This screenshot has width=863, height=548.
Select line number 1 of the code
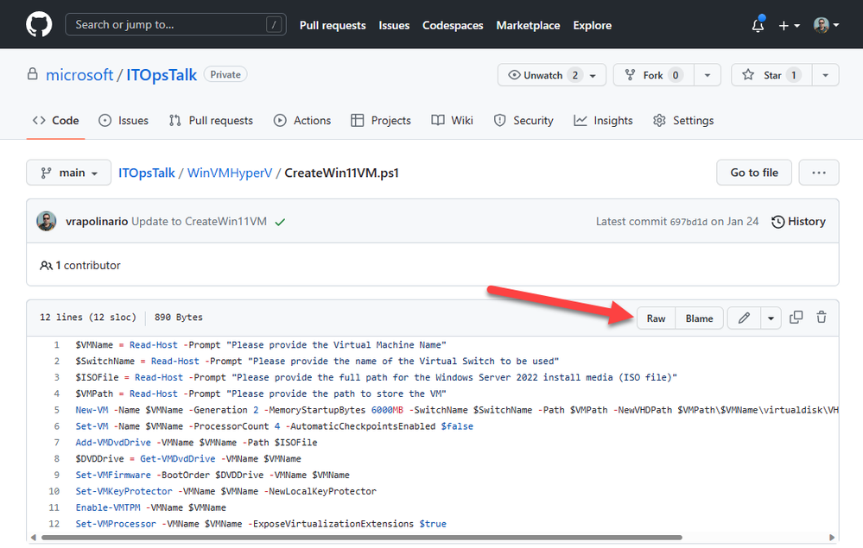pos(56,344)
